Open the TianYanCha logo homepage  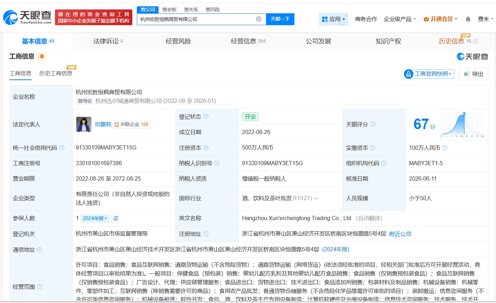tap(27, 17)
